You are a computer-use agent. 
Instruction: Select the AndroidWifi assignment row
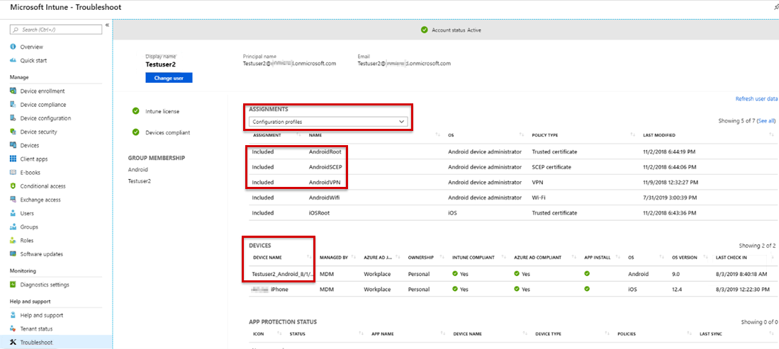(x=512, y=198)
